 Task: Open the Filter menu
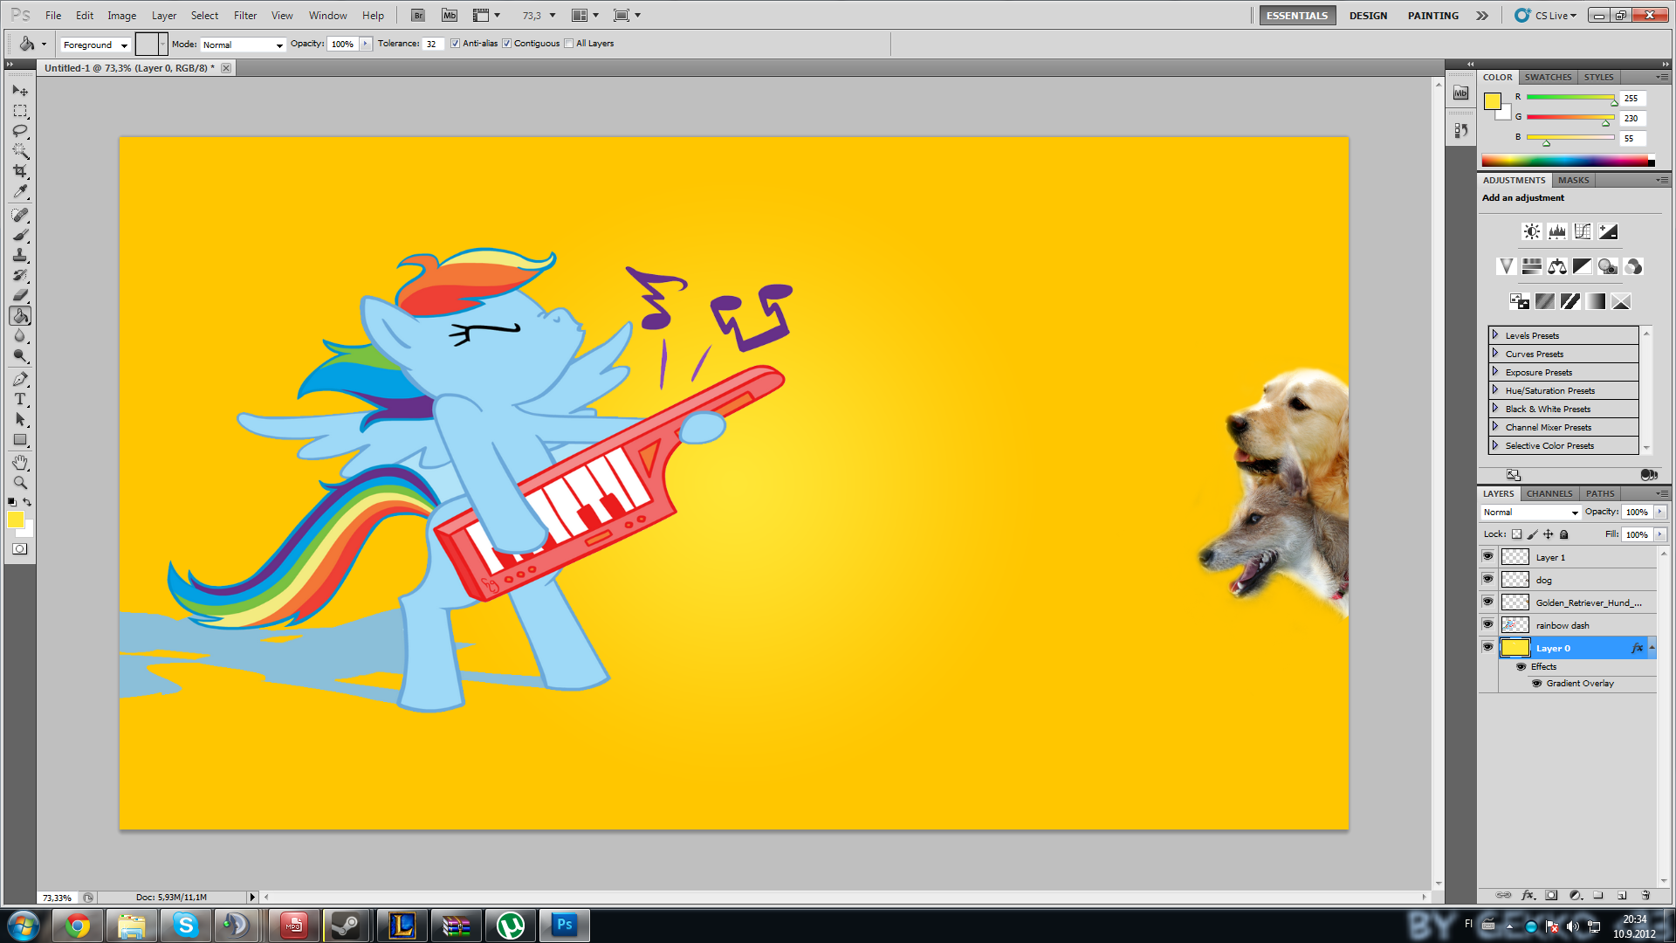245,16
